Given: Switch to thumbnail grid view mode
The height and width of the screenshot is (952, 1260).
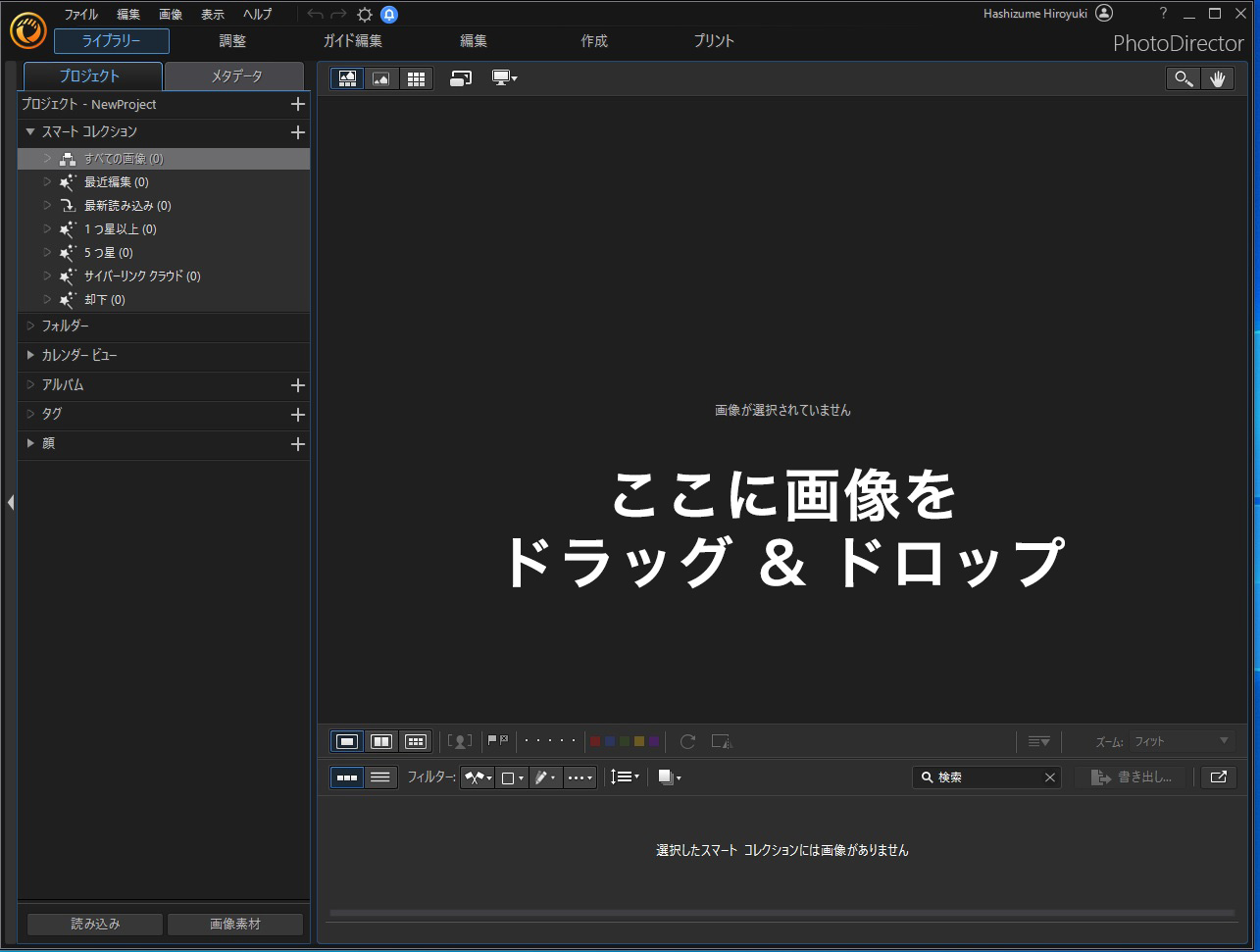Looking at the screenshot, I should pyautogui.click(x=417, y=78).
